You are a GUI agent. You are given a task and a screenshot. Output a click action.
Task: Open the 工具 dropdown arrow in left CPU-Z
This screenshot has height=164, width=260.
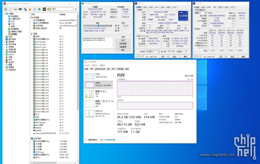(x=168, y=57)
